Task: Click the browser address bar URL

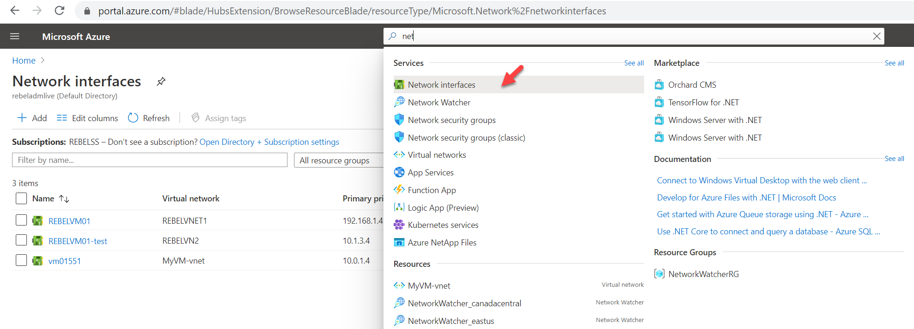Action: tap(352, 11)
